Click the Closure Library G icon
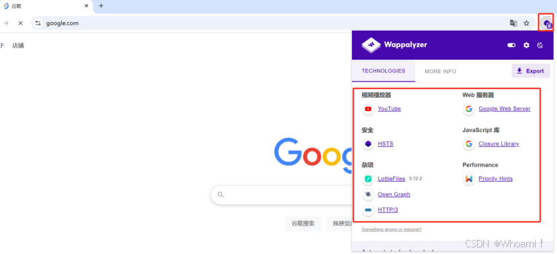The width and height of the screenshot is (557, 254). tap(469, 144)
